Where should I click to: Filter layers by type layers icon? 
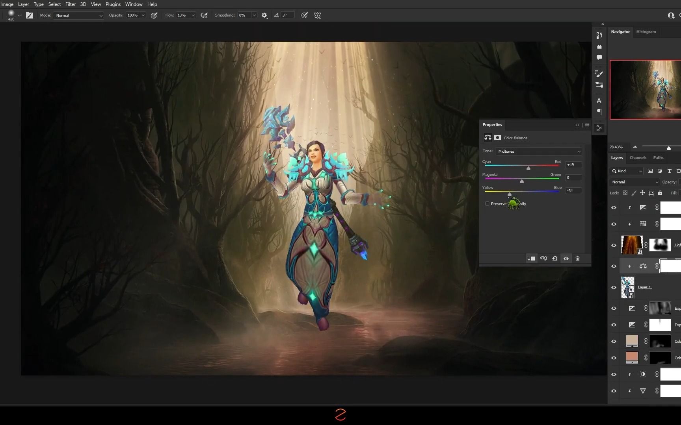[669, 171]
